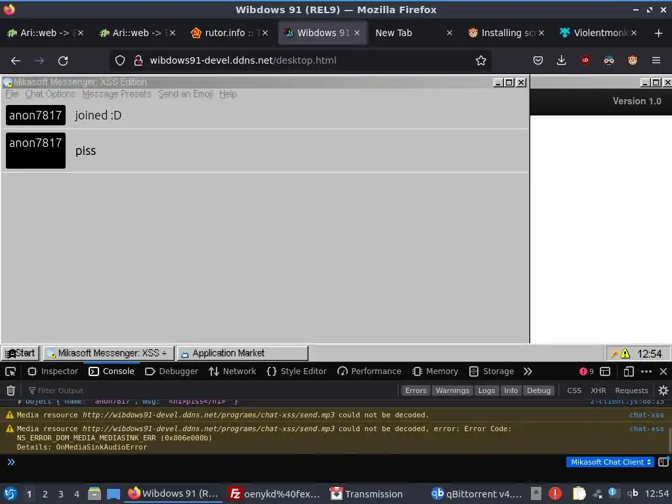This screenshot has height=504, width=672.
Task: Switch to the Inspector devtools tab
Action: pyautogui.click(x=52, y=371)
